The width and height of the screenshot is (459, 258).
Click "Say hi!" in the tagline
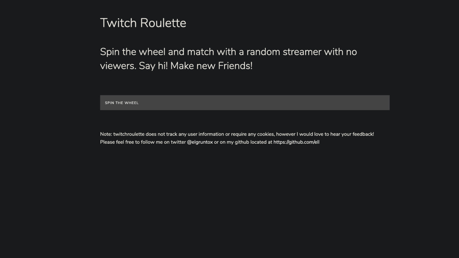(153, 66)
